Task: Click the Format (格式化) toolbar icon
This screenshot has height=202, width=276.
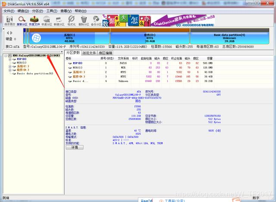Action: pyautogui.click(x=72, y=21)
